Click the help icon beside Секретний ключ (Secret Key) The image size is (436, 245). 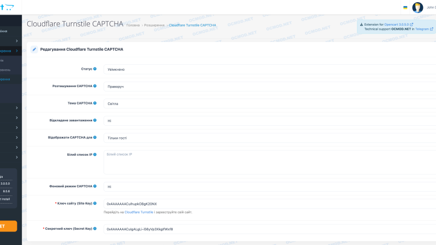[x=95, y=229]
